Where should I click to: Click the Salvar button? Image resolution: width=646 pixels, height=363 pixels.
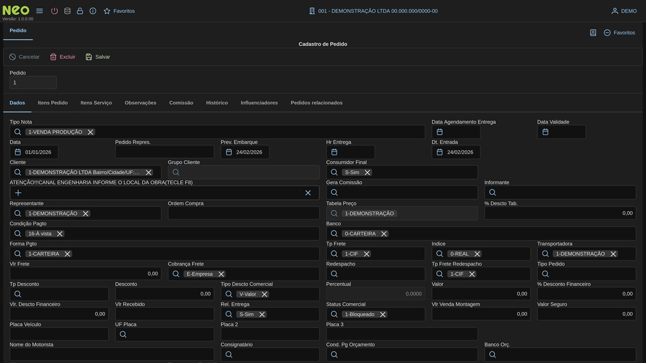tap(97, 57)
